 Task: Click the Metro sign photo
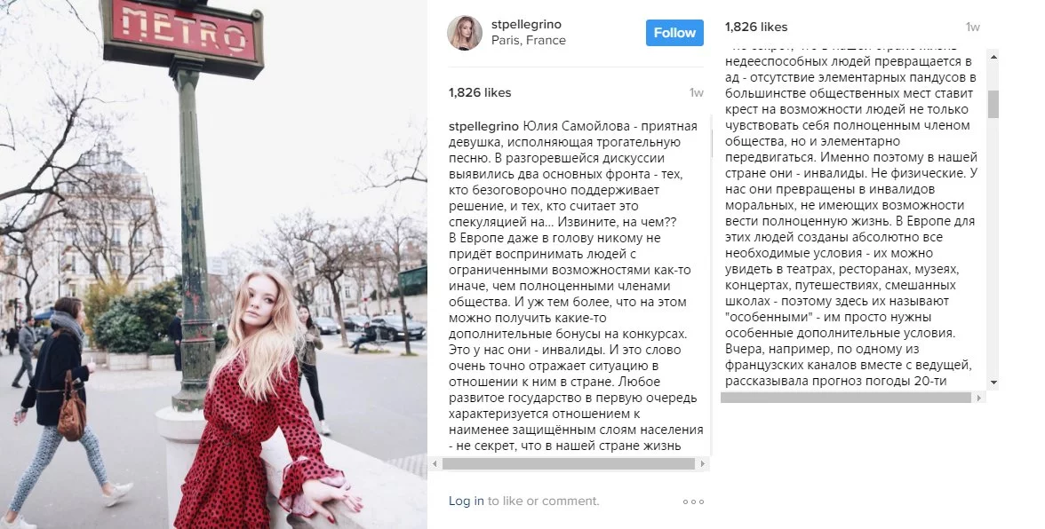point(213,264)
